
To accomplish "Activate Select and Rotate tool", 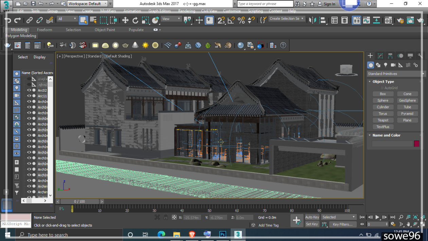I will click(135, 20).
